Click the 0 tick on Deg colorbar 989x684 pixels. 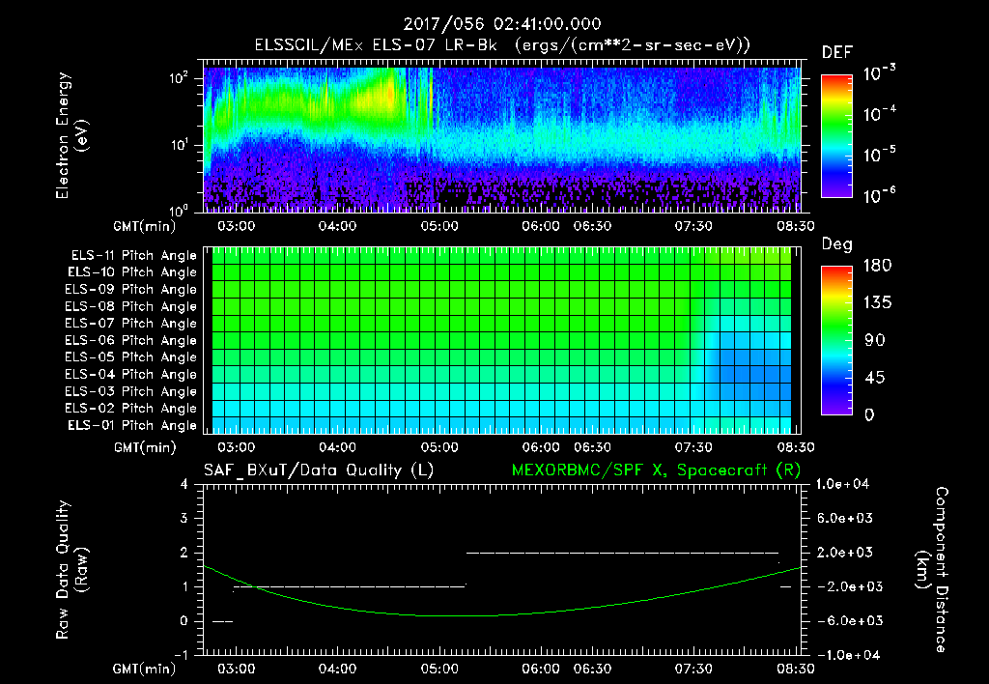pos(869,414)
